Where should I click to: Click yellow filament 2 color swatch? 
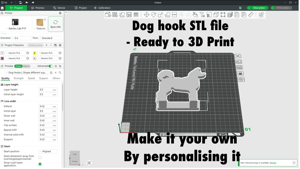click(34, 53)
